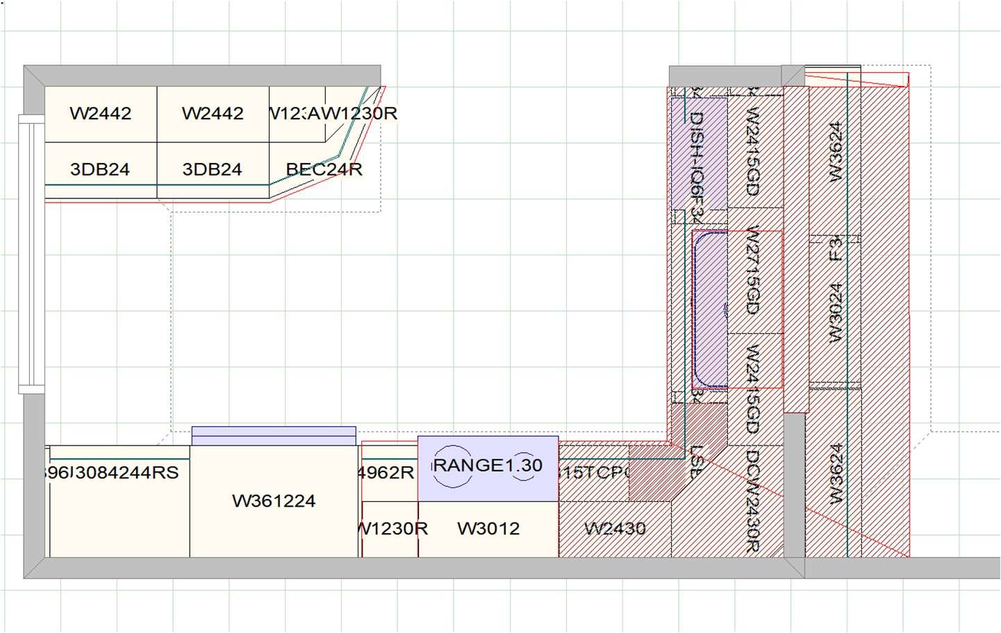This screenshot has height=633, width=1001.
Task: Select the DCW2430R corner wall cabinet
Action: pos(752,500)
